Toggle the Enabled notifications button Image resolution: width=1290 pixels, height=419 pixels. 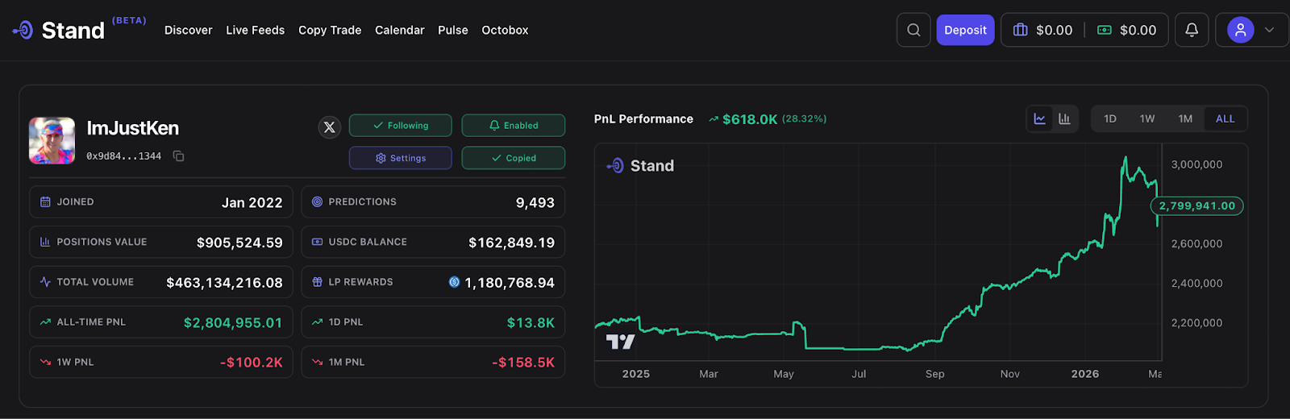pos(514,126)
